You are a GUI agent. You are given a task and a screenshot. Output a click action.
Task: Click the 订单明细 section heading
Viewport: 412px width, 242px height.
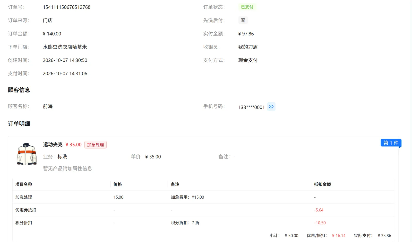19,124
